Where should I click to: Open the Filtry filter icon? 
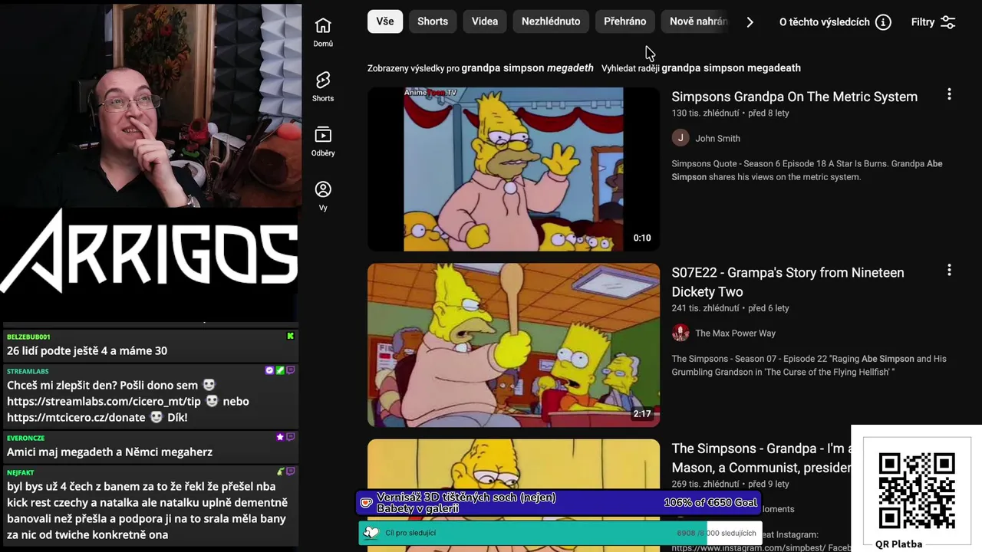948,22
